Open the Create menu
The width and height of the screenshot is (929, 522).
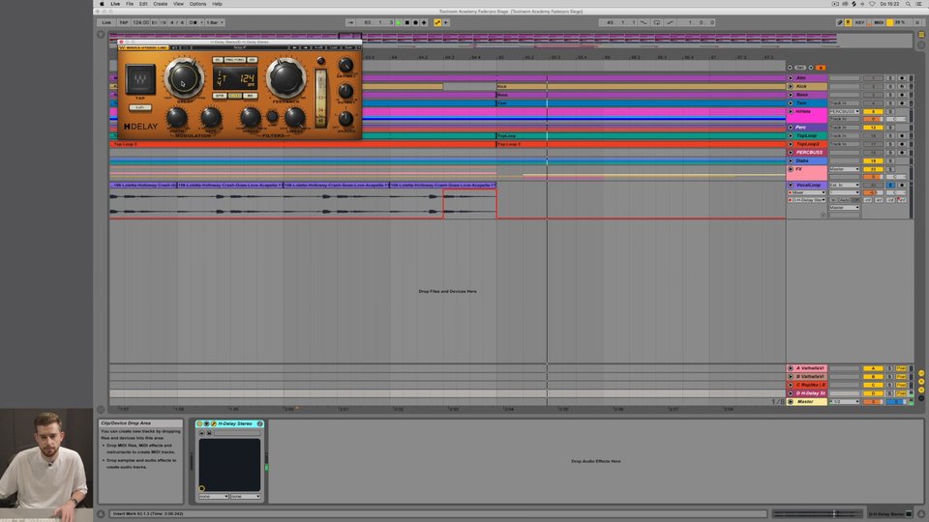[160, 4]
